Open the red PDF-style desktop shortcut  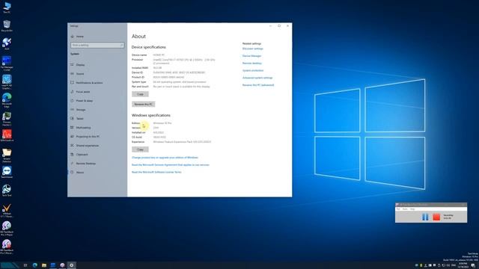pyautogui.click(x=7, y=136)
